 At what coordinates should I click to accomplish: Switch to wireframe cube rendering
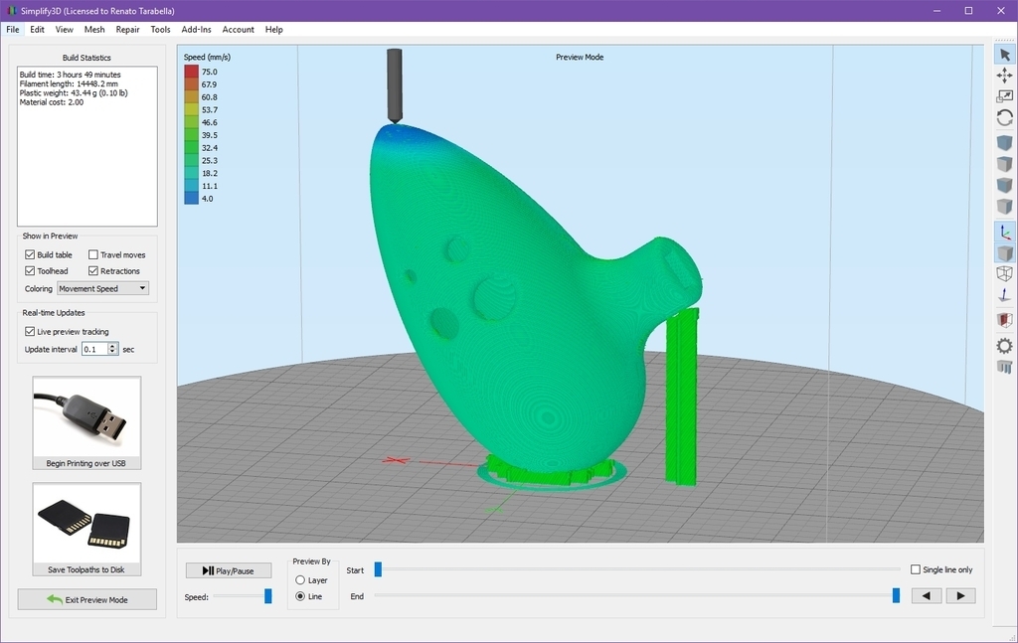click(x=1004, y=274)
